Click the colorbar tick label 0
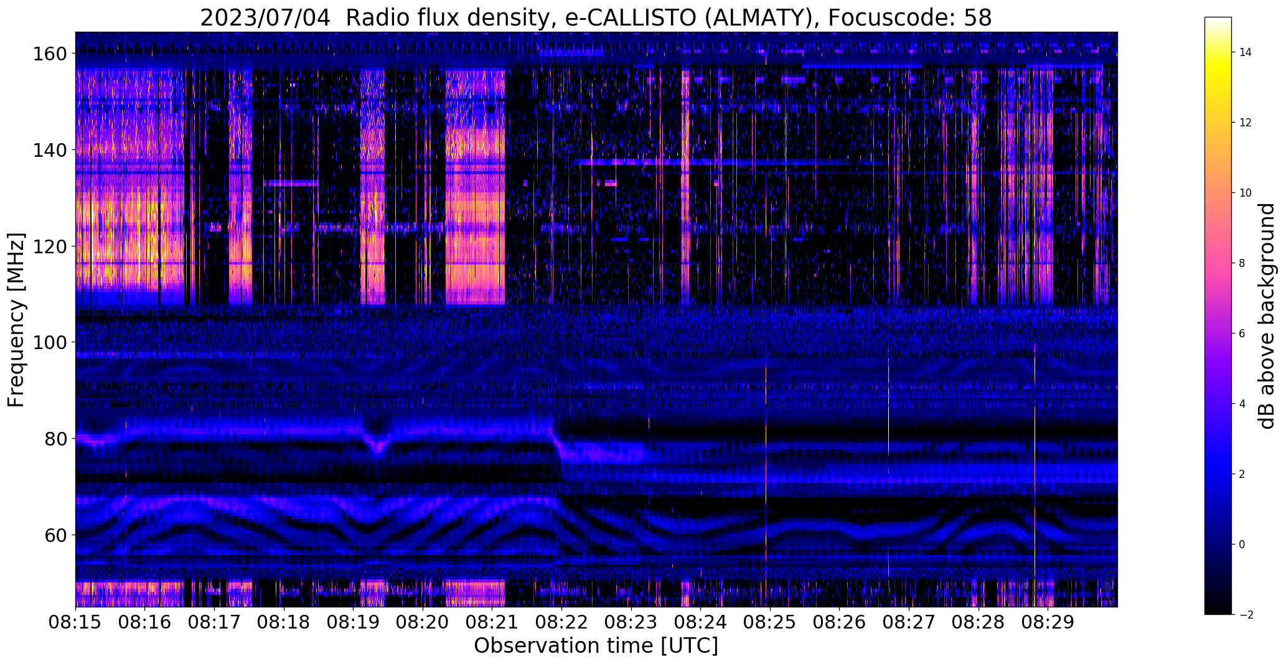 (x=1242, y=545)
